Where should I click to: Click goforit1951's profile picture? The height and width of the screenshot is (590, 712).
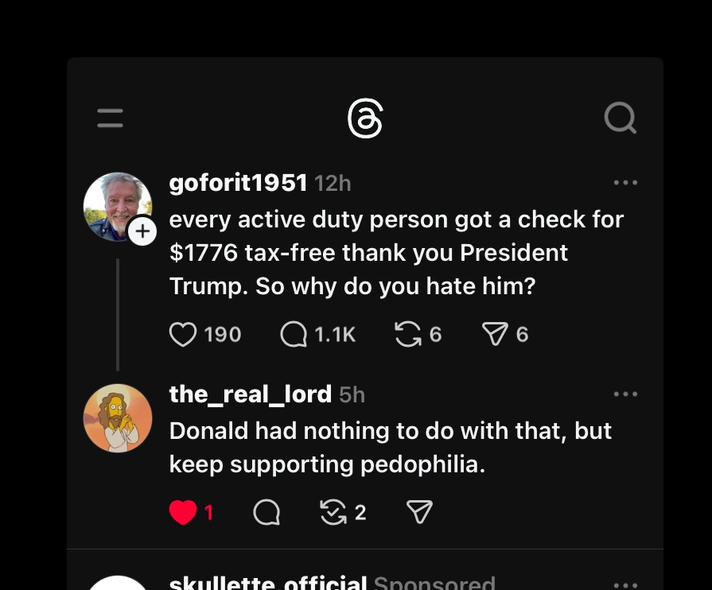(x=116, y=205)
